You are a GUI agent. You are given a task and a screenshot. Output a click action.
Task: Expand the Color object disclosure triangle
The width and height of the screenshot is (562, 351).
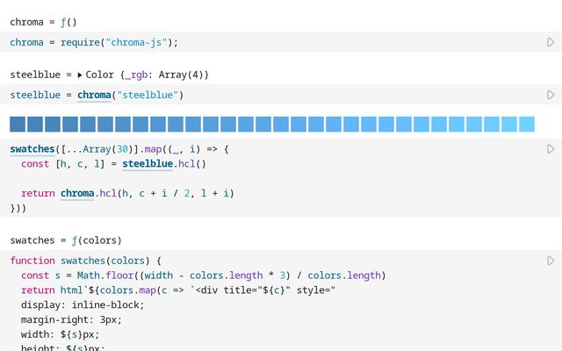(80, 75)
